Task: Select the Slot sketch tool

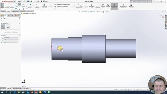Action: 16,9
